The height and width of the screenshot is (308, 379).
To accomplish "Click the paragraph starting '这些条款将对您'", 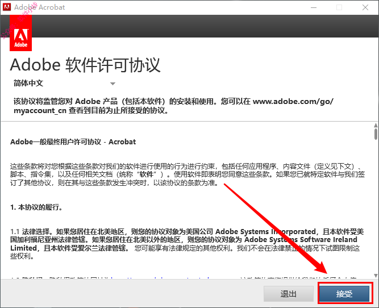I will coord(188,174).
